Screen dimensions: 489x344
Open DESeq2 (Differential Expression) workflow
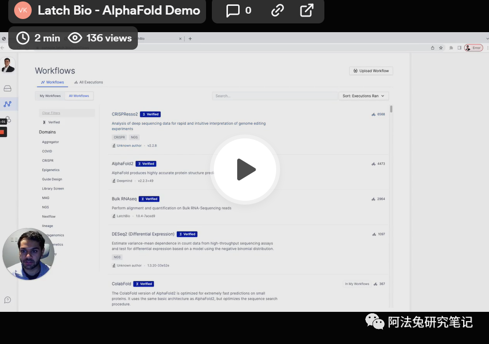(x=143, y=234)
